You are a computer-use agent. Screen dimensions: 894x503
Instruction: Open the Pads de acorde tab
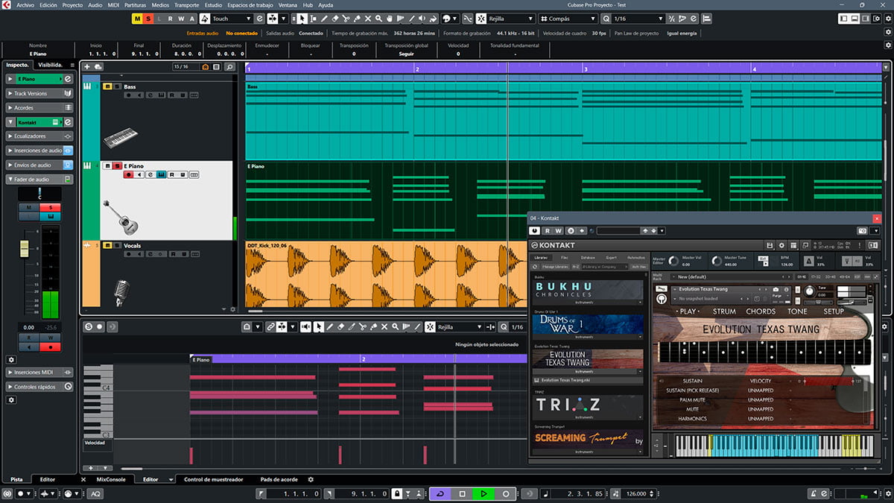pyautogui.click(x=279, y=479)
